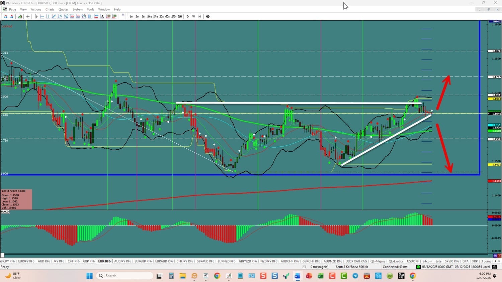
Task: Switch chart to 1m timeframe
Action: pyautogui.click(x=132, y=16)
